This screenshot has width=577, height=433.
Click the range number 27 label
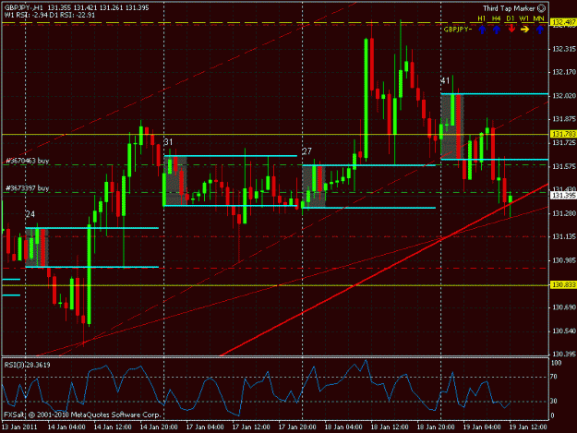(x=307, y=151)
